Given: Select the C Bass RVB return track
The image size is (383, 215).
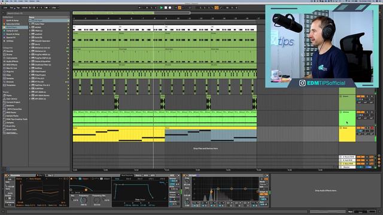Looking at the screenshot, I should coord(347,164).
